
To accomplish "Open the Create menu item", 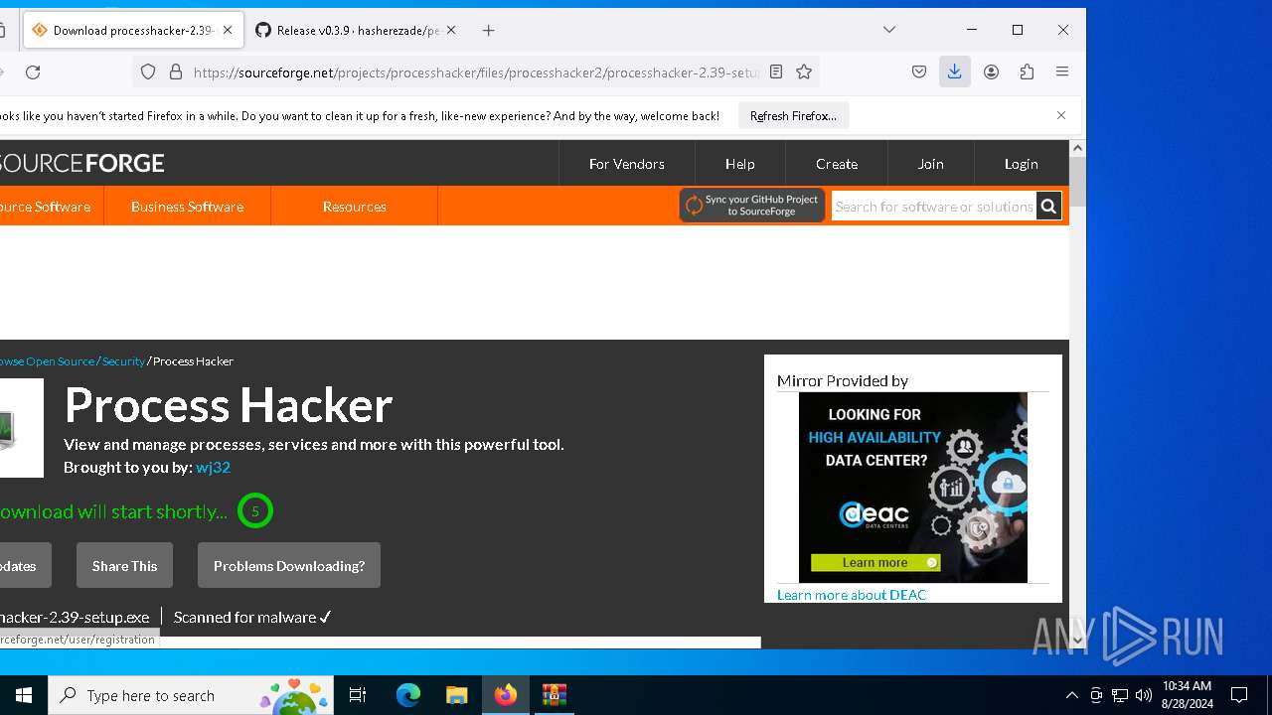I will [837, 164].
